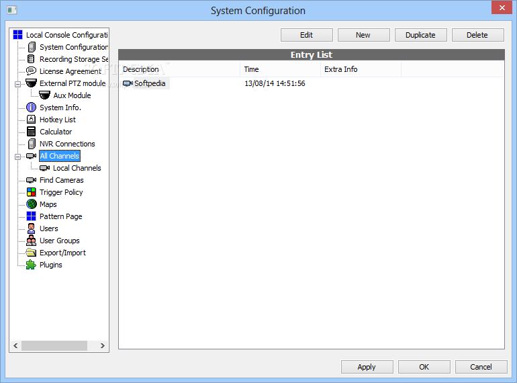Click the Softpedia entry camera icon

[x=128, y=83]
